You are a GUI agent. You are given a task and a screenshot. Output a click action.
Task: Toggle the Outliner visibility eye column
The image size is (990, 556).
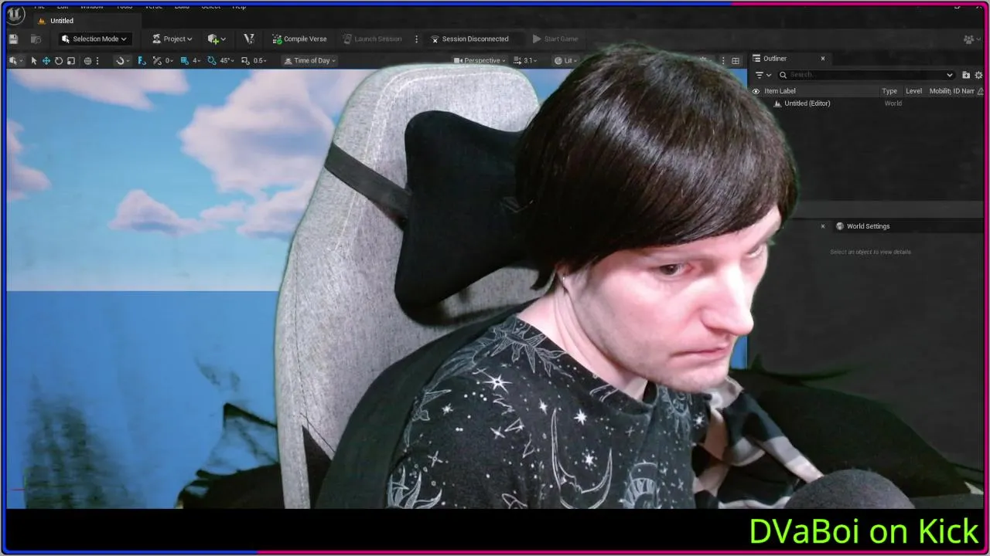tap(756, 91)
